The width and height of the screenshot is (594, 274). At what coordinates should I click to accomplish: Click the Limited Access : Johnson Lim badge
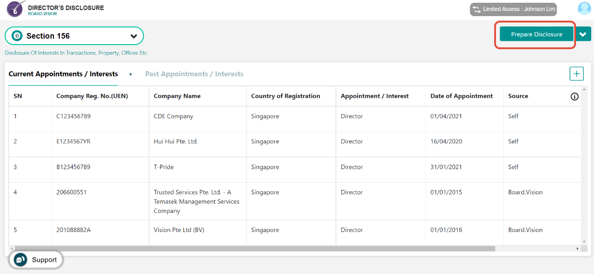pyautogui.click(x=513, y=9)
